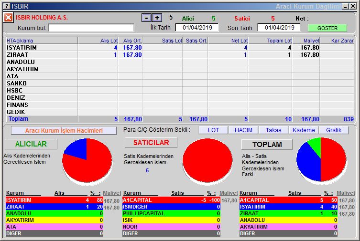Select the ANADOLU row in top table
This screenshot has height=241, width=360.
180,62
